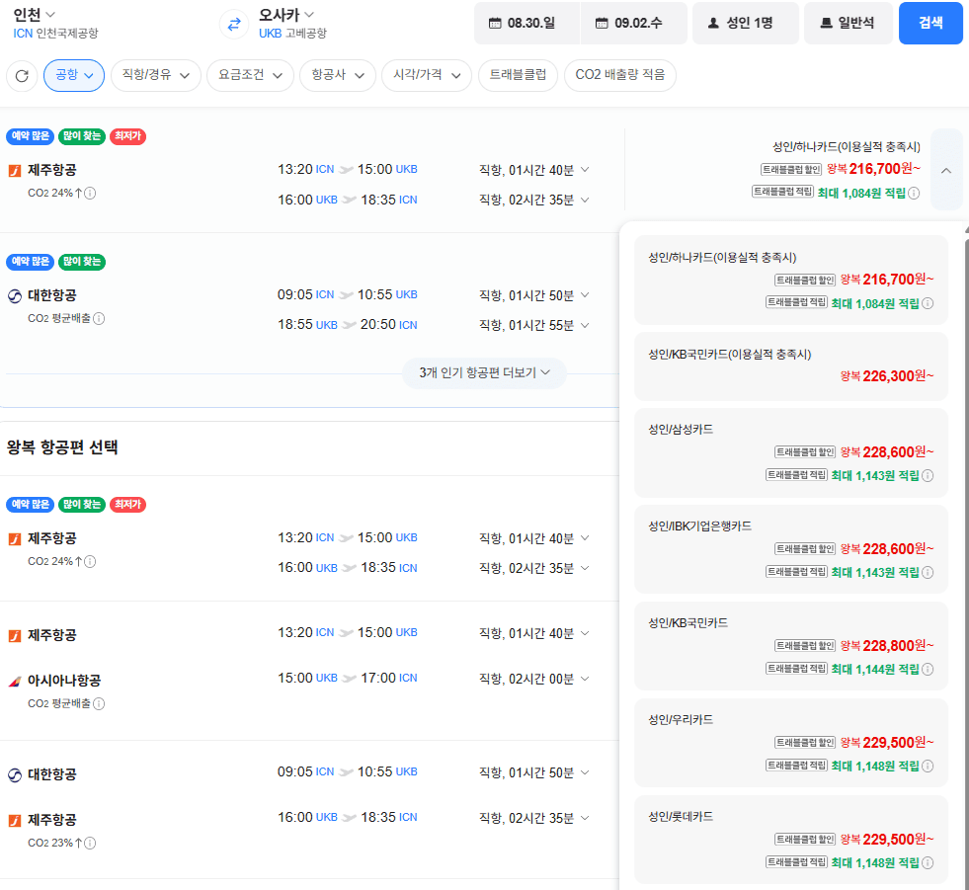The image size is (969, 890).
Task: Open info icon for 대한항공 CO2 평균배출
Action: click(x=99, y=318)
